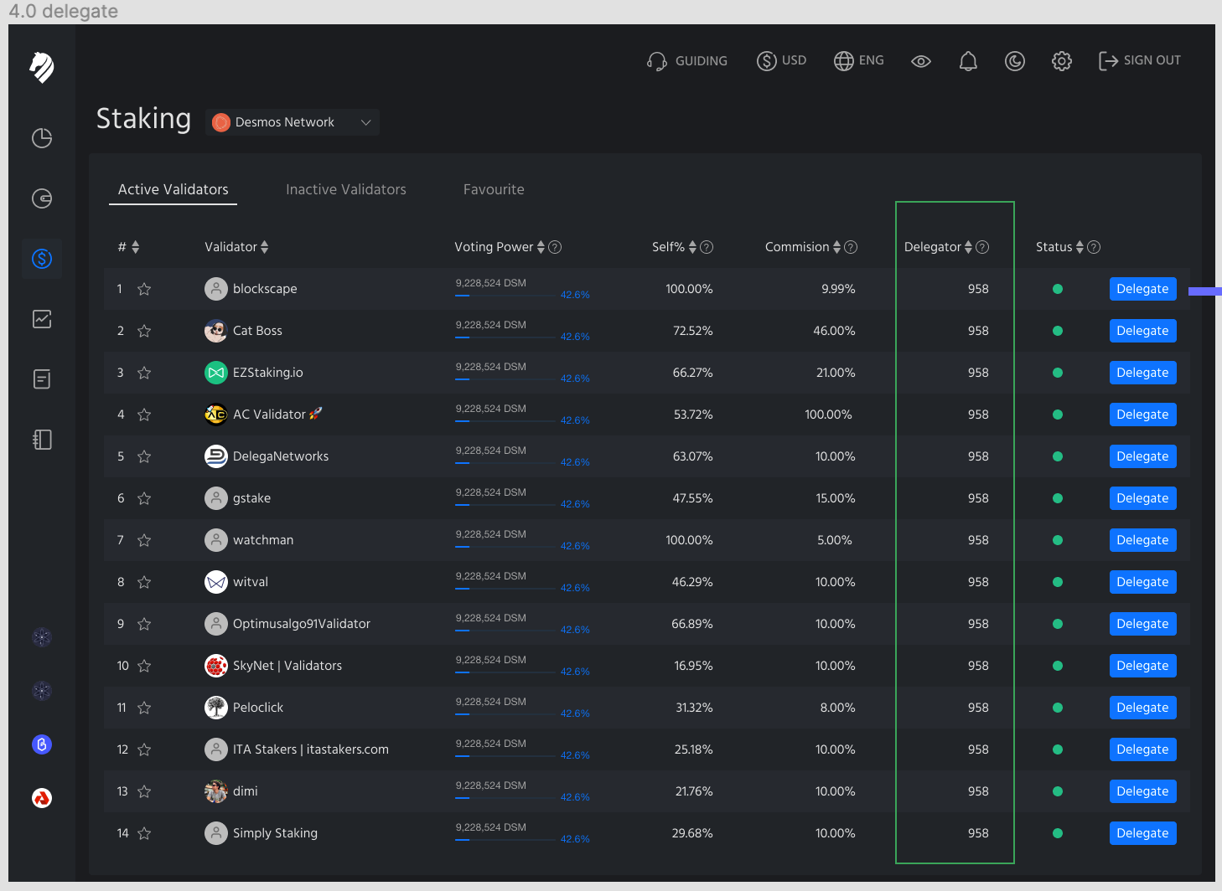Click DelegaNetworks avatar
1222x891 pixels.
coord(216,456)
